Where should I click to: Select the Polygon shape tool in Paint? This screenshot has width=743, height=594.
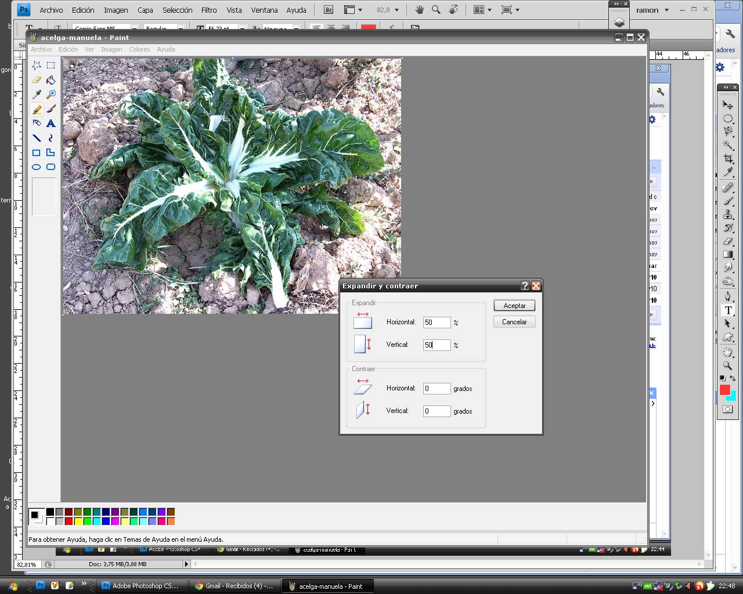click(51, 153)
